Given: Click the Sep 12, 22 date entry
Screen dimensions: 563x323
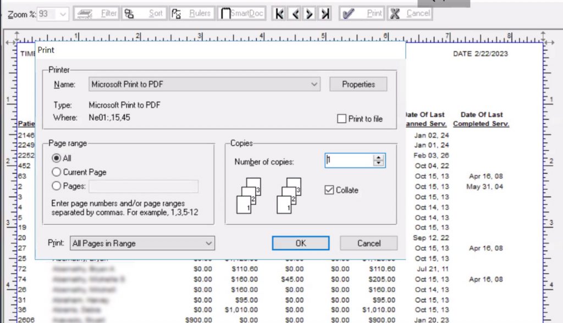Looking at the screenshot, I should click(x=431, y=238).
